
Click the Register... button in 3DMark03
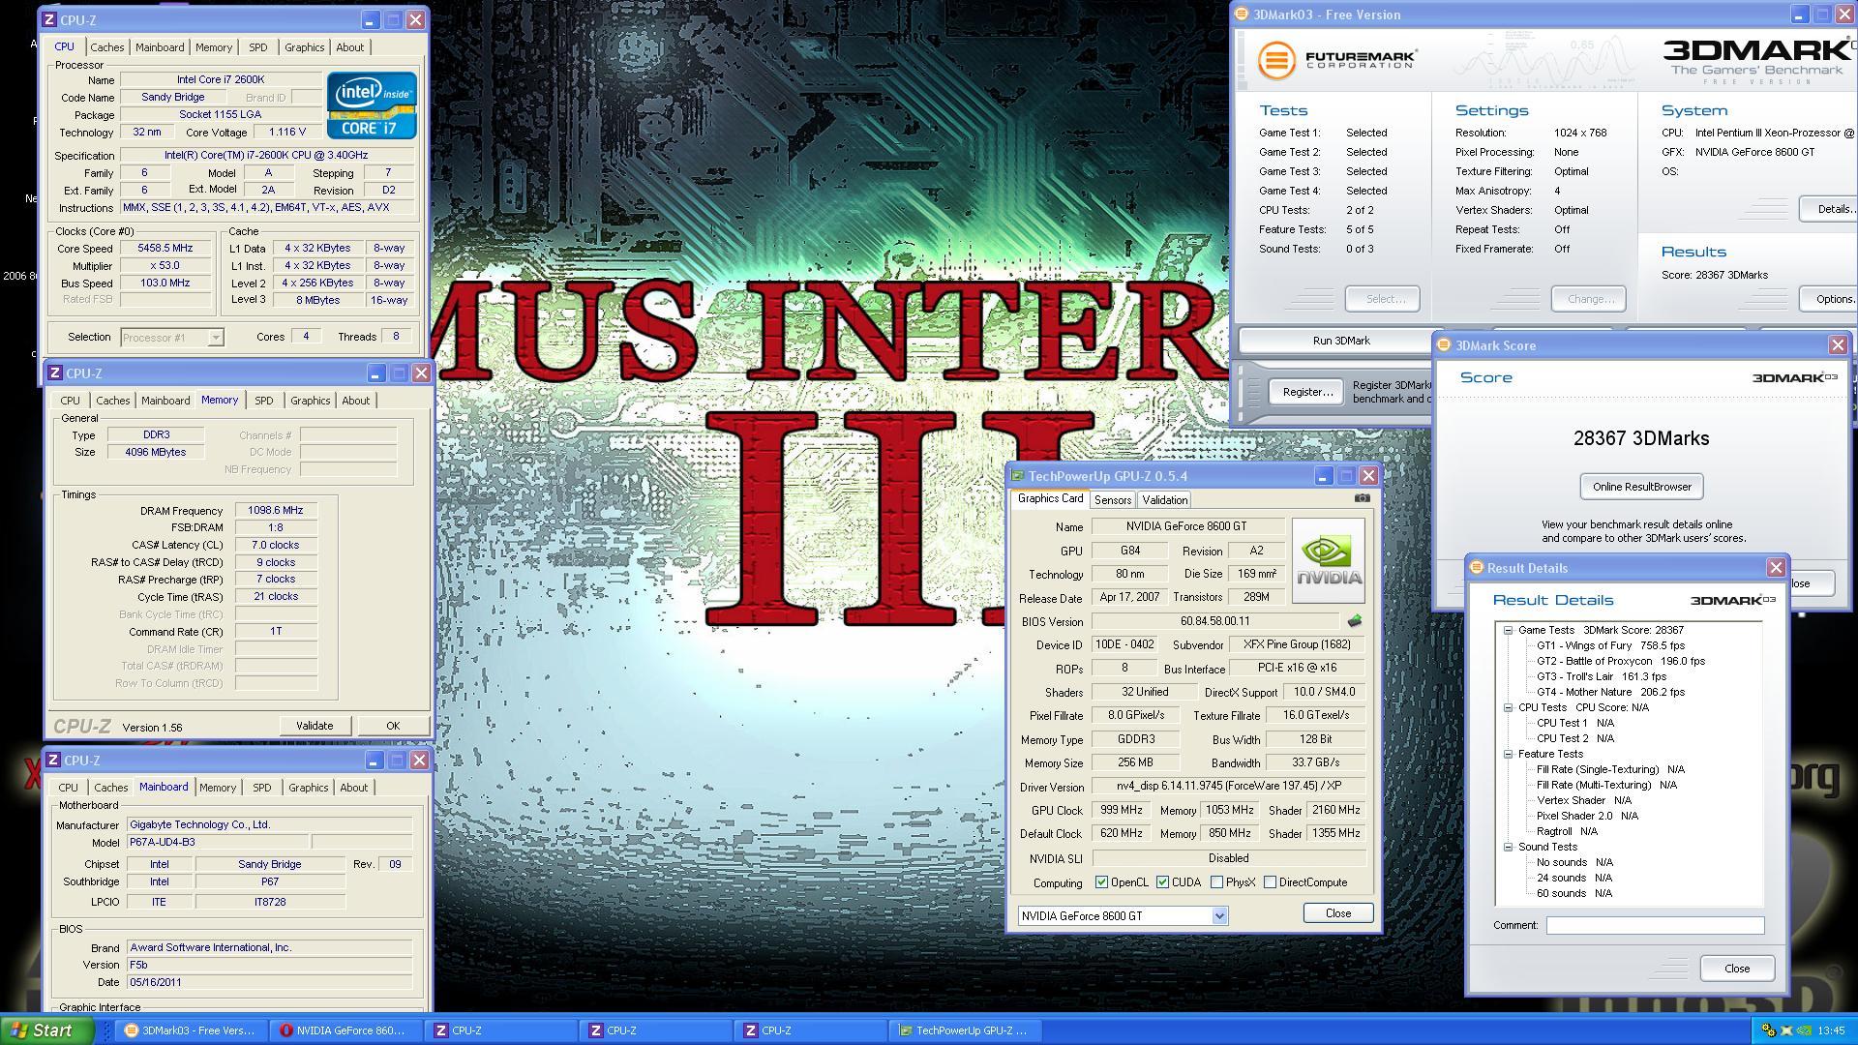(x=1306, y=392)
